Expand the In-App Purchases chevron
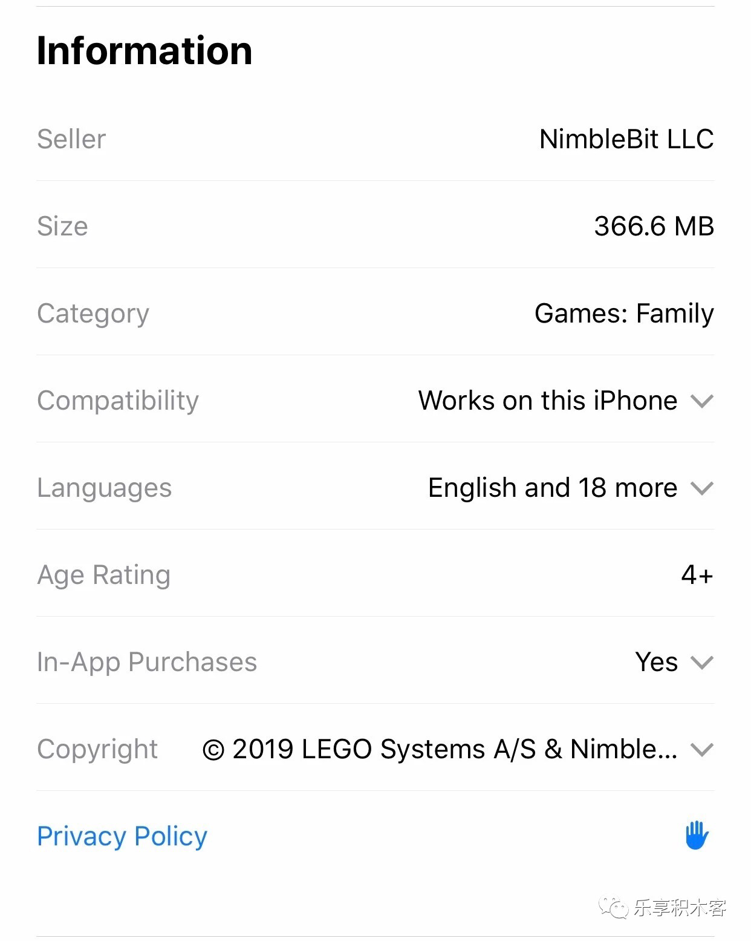This screenshot has height=941, width=751. pos(702,662)
